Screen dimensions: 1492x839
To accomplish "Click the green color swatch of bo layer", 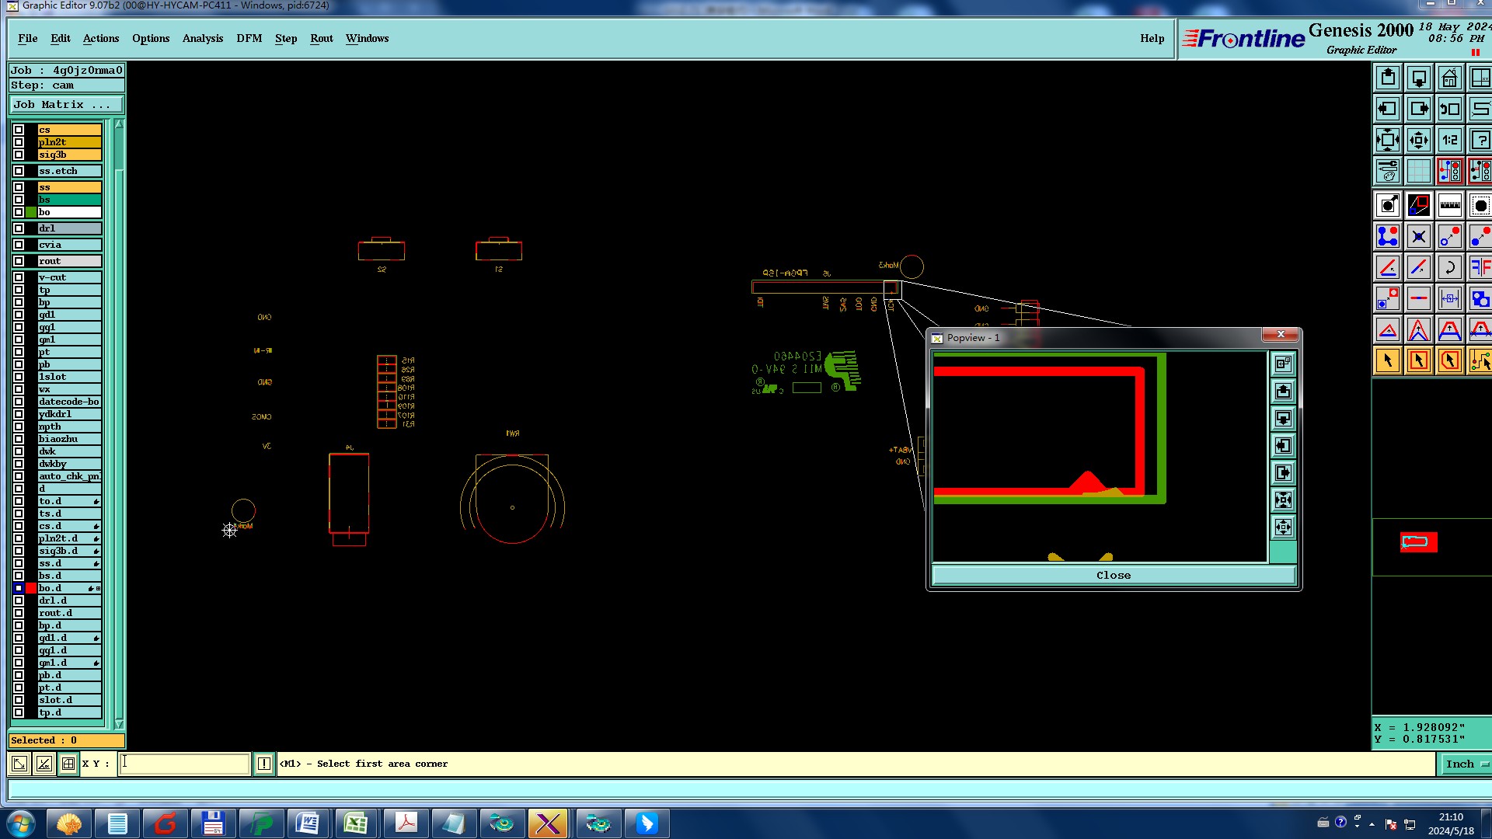I will [31, 212].
